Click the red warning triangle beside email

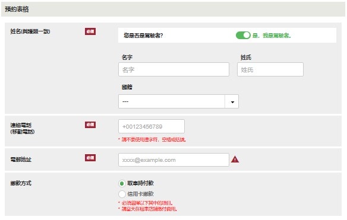pyautogui.click(x=235, y=160)
